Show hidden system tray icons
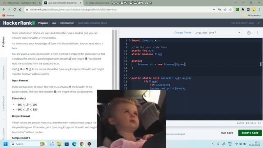This screenshot has width=263, height=148. 212,144
